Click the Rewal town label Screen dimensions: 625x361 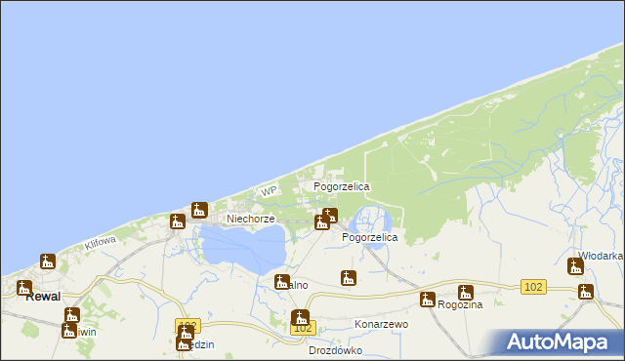pos(43,297)
